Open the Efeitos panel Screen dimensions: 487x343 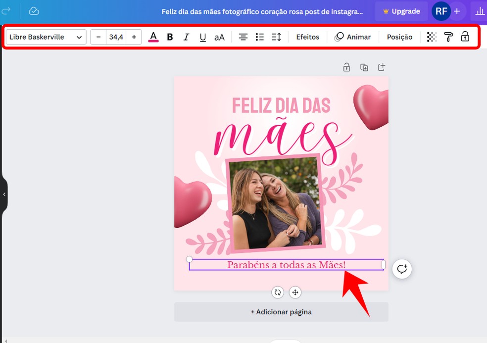point(307,37)
